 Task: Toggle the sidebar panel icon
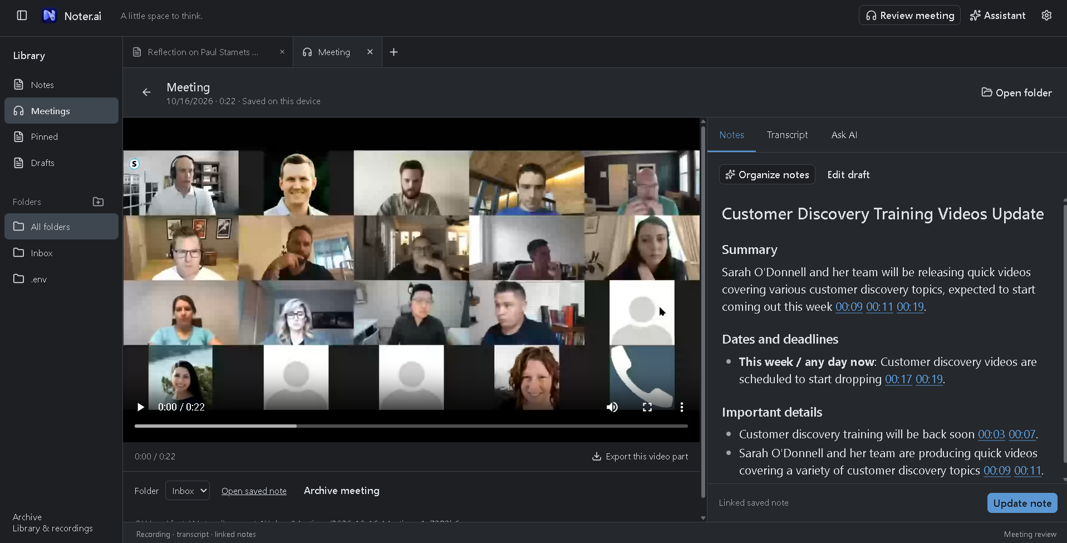click(x=22, y=16)
